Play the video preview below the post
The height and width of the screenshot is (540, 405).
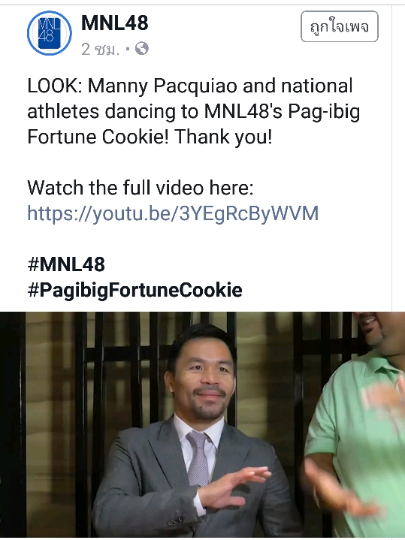202,426
